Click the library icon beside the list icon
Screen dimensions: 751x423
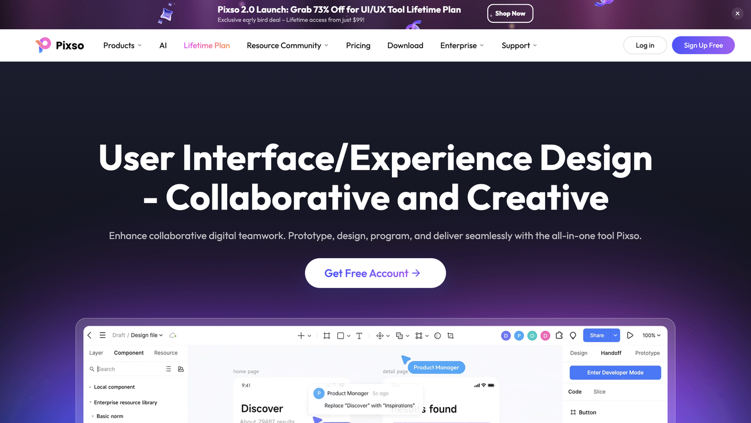point(181,369)
